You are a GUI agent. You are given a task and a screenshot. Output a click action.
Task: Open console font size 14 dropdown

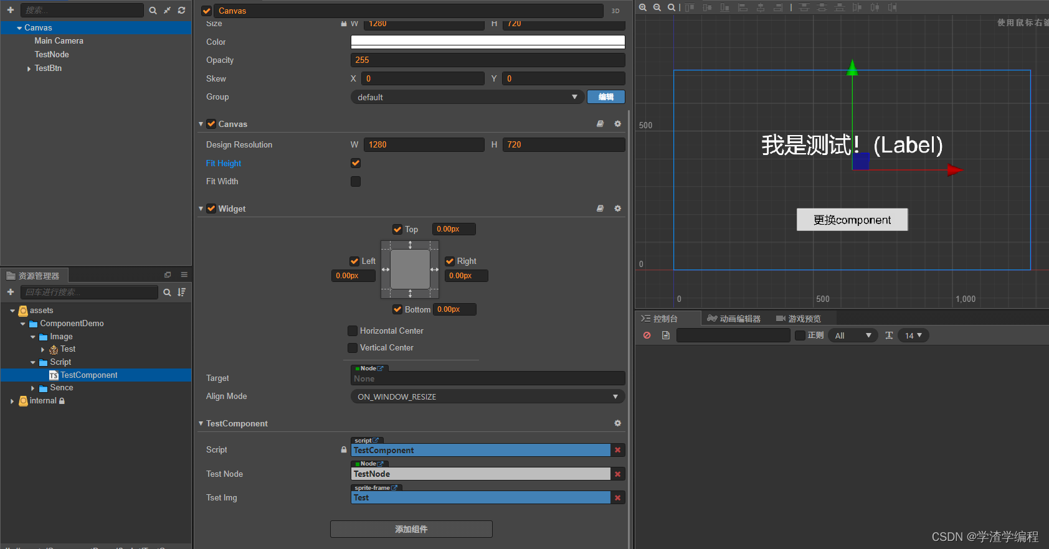tap(913, 335)
